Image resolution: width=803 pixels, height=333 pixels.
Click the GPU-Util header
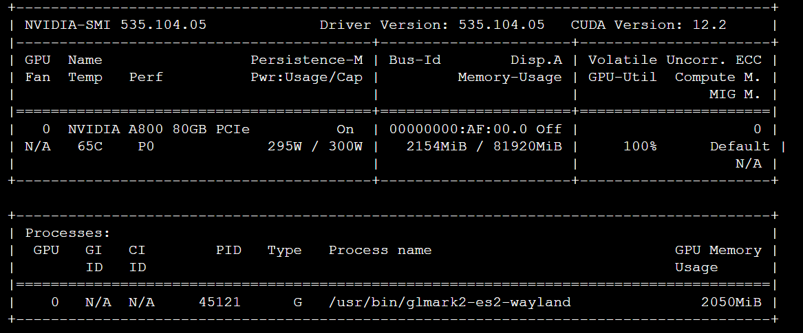622,78
